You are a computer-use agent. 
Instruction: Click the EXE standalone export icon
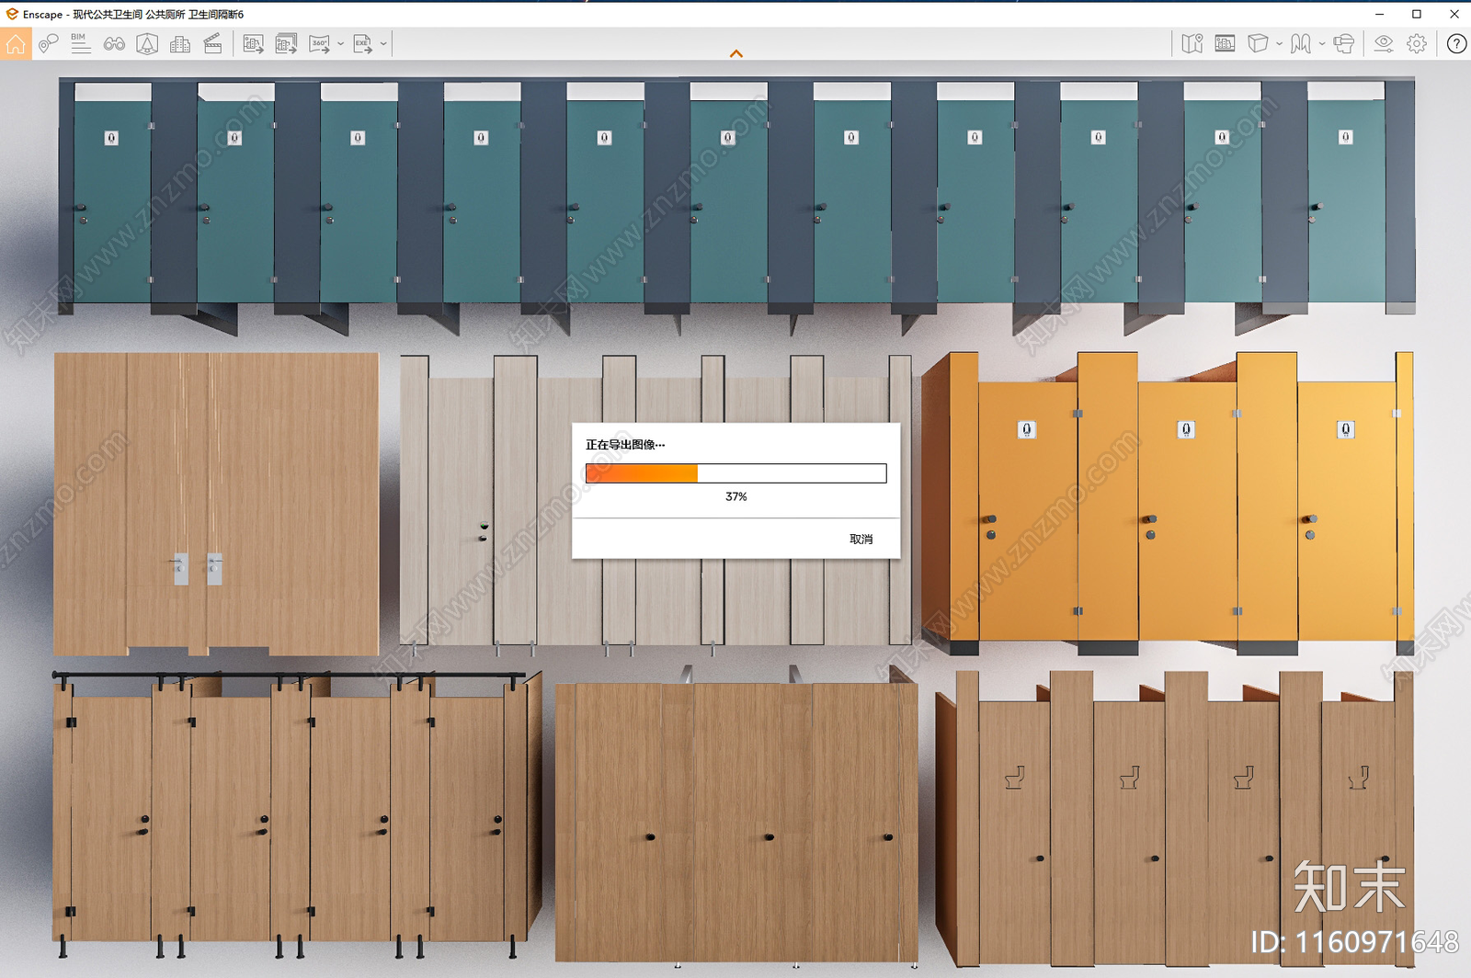[362, 43]
